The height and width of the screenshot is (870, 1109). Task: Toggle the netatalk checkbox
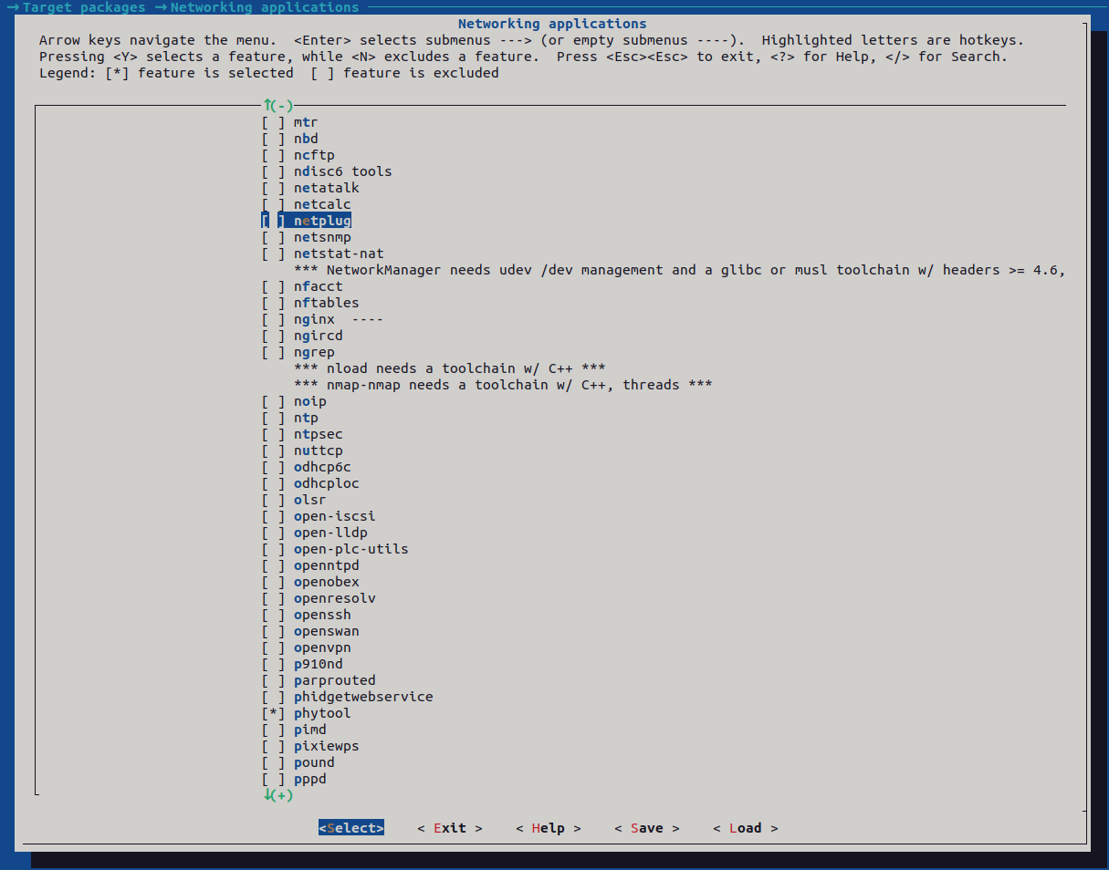pos(273,188)
